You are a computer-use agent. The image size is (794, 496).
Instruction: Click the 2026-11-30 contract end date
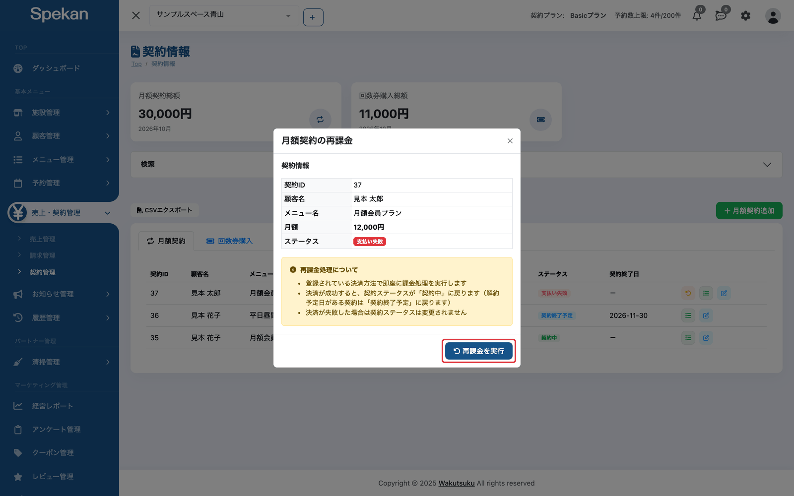click(x=628, y=315)
